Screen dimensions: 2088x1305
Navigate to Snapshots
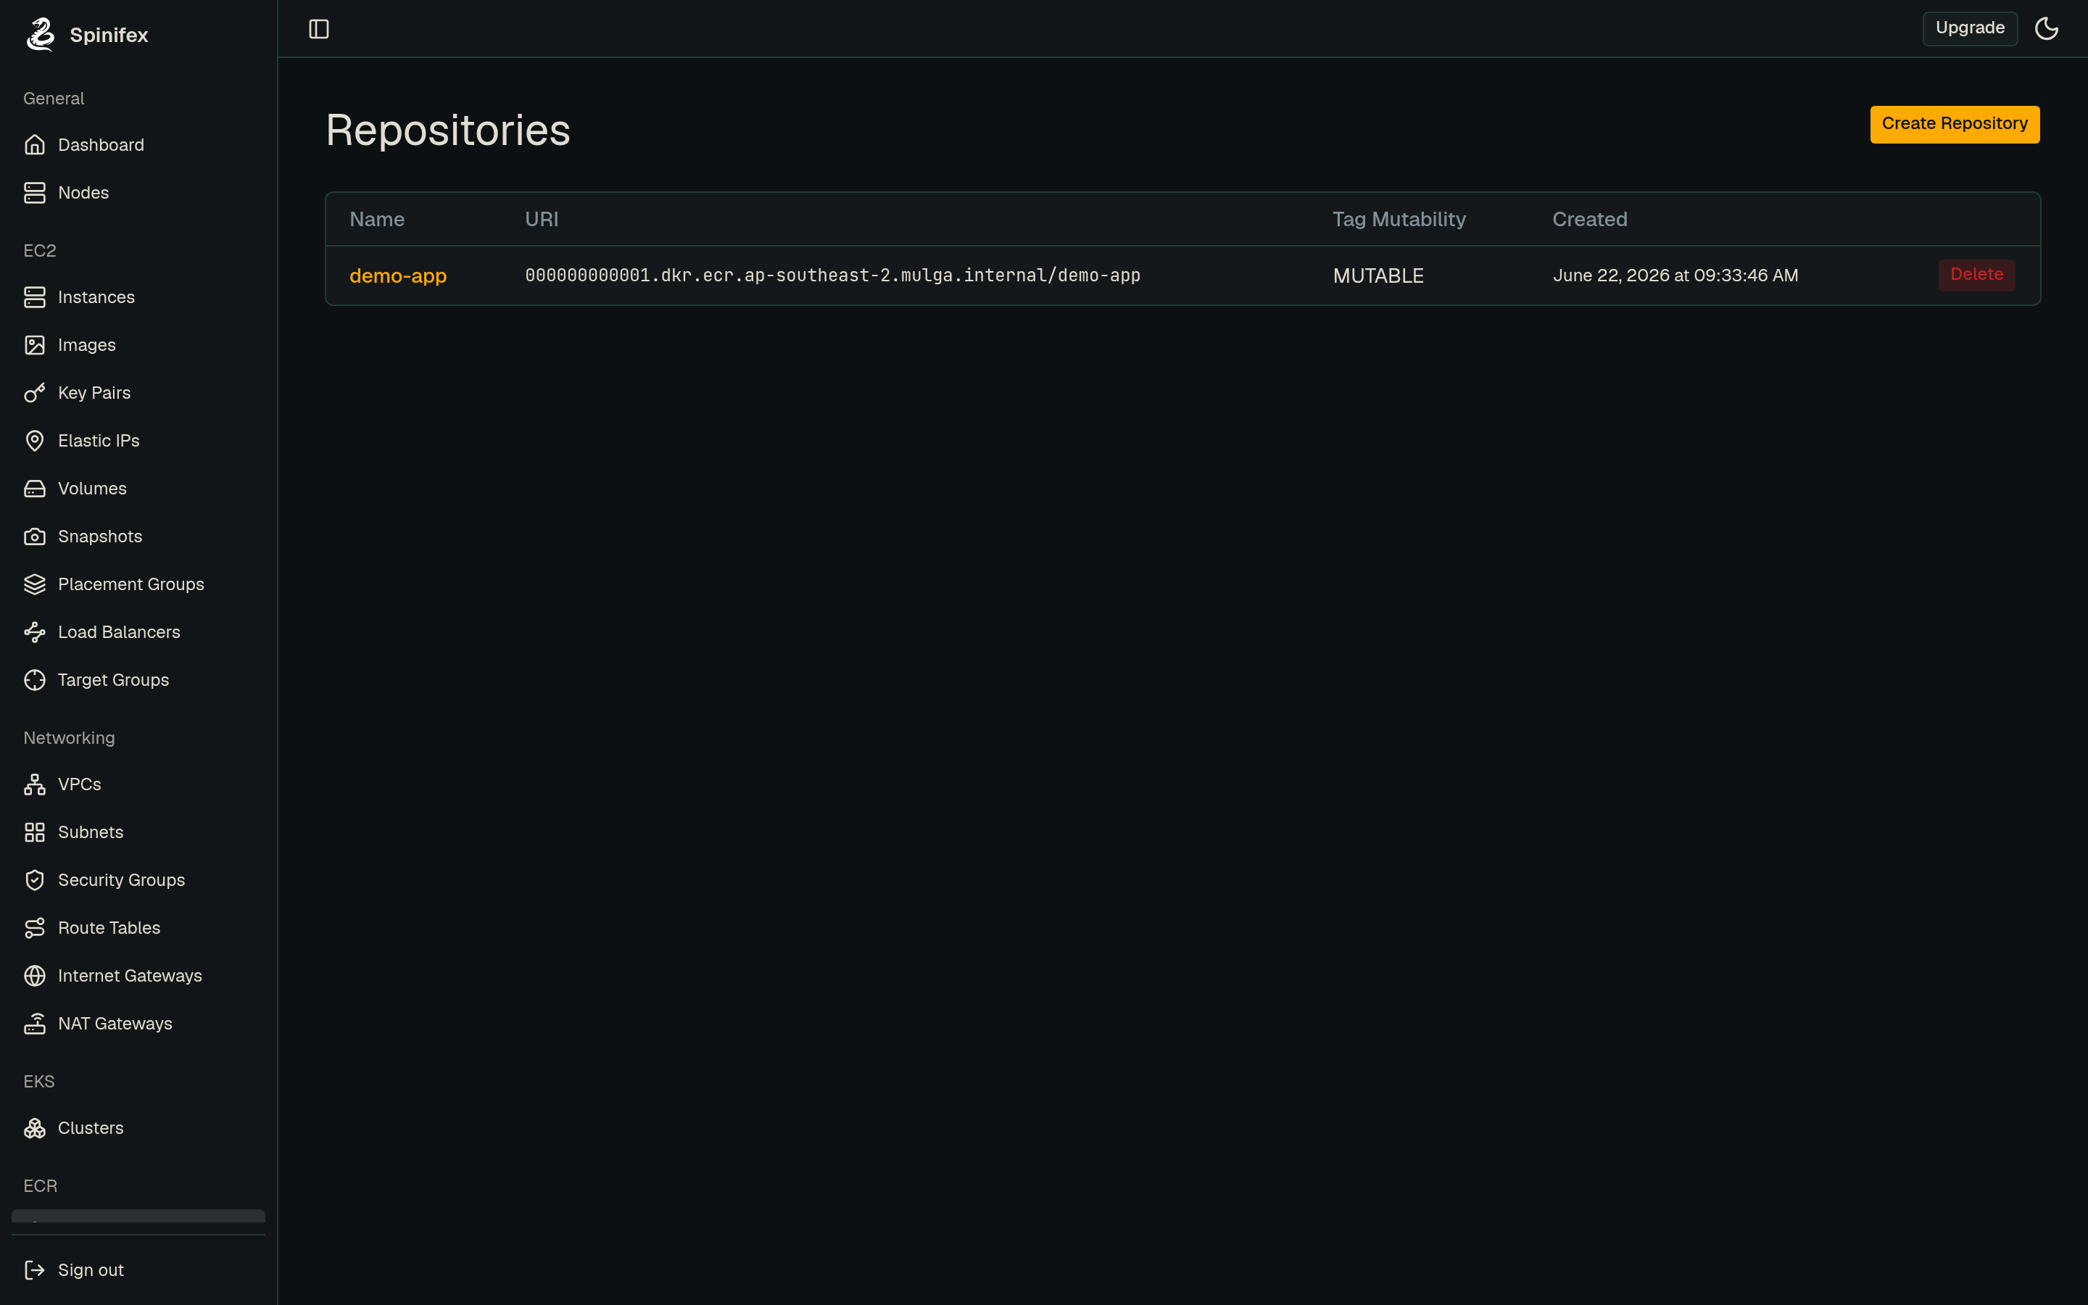[x=138, y=536]
